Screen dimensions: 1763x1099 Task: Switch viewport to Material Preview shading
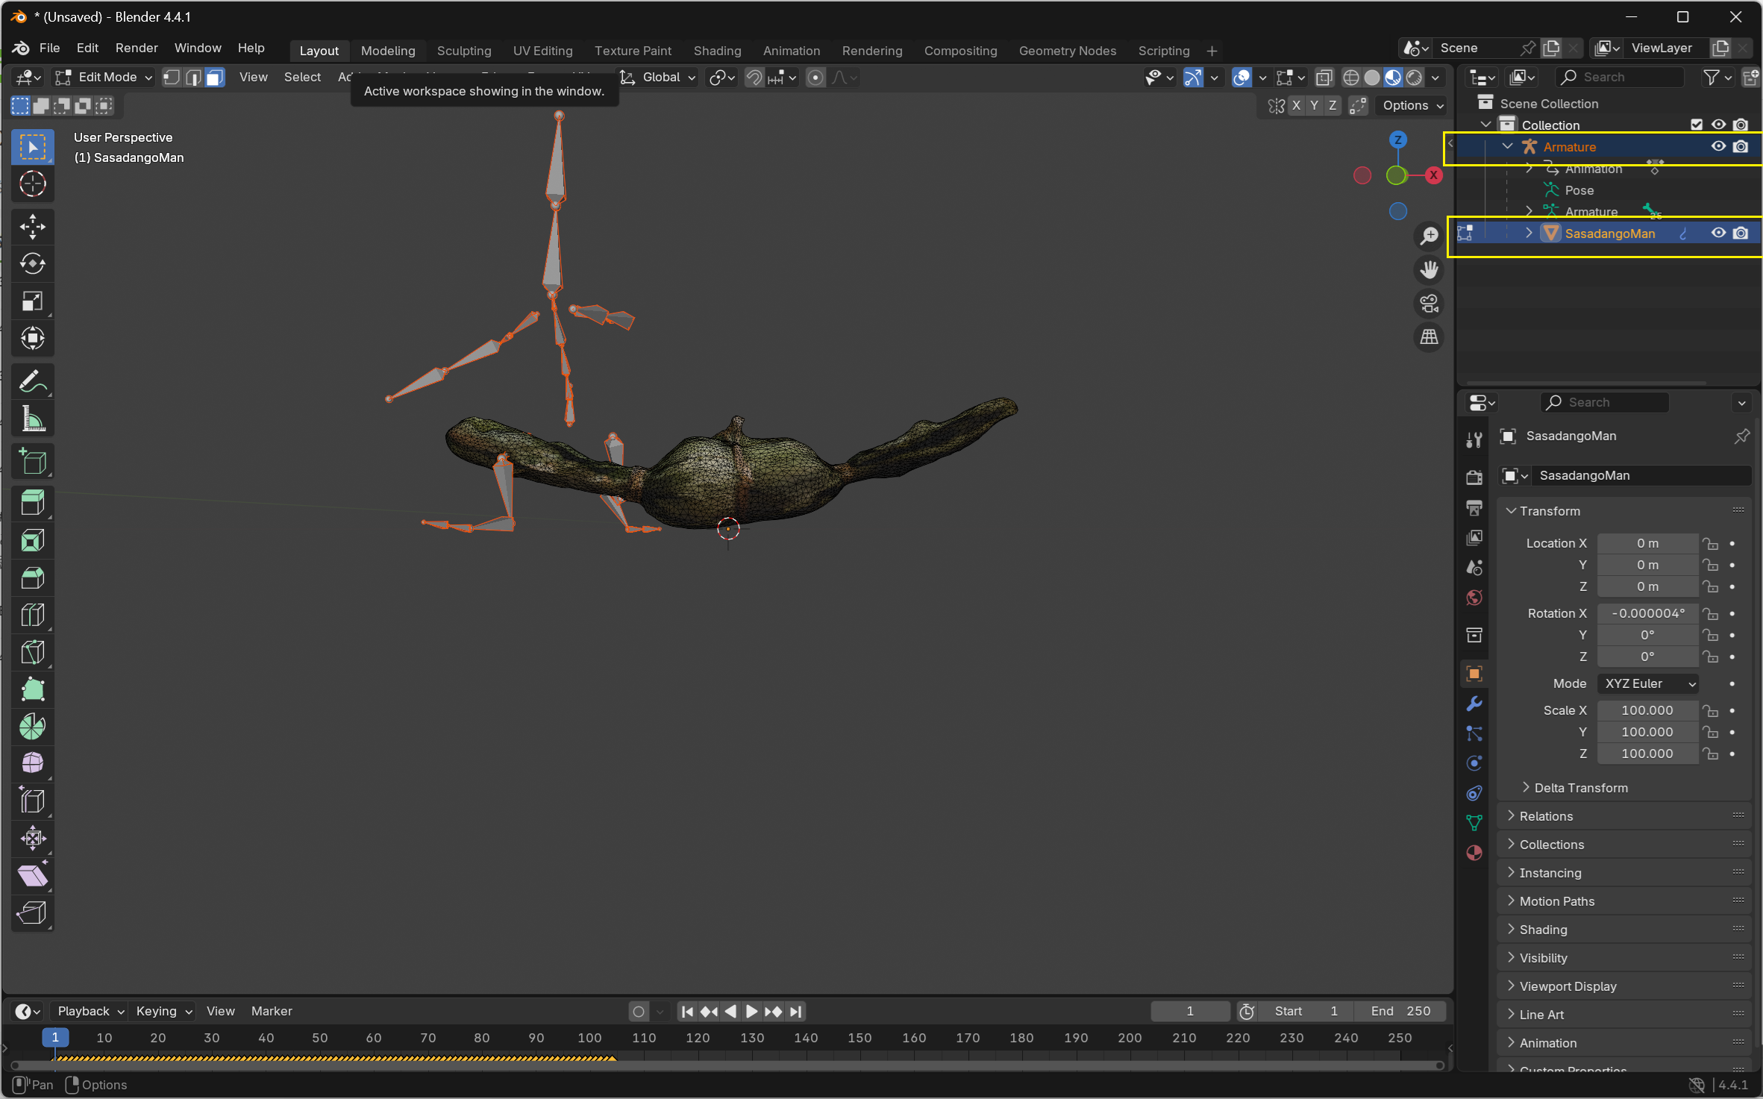pos(1392,77)
